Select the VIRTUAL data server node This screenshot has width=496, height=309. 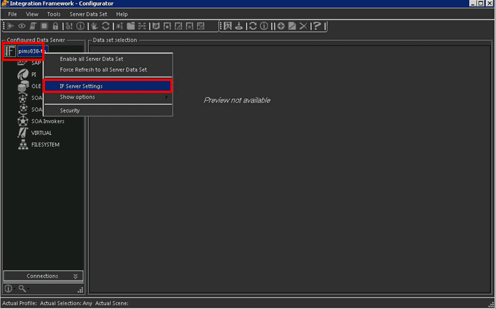[x=41, y=133]
